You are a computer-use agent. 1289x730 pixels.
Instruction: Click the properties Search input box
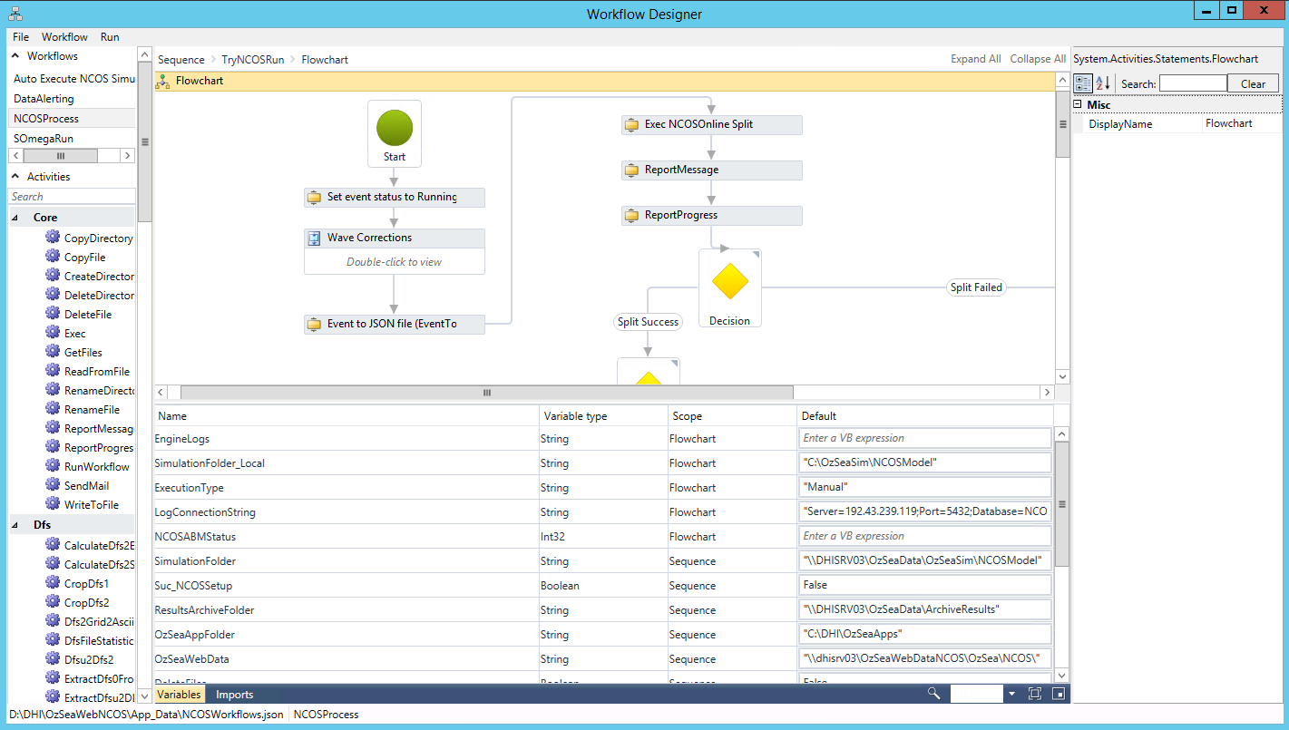click(x=1193, y=83)
